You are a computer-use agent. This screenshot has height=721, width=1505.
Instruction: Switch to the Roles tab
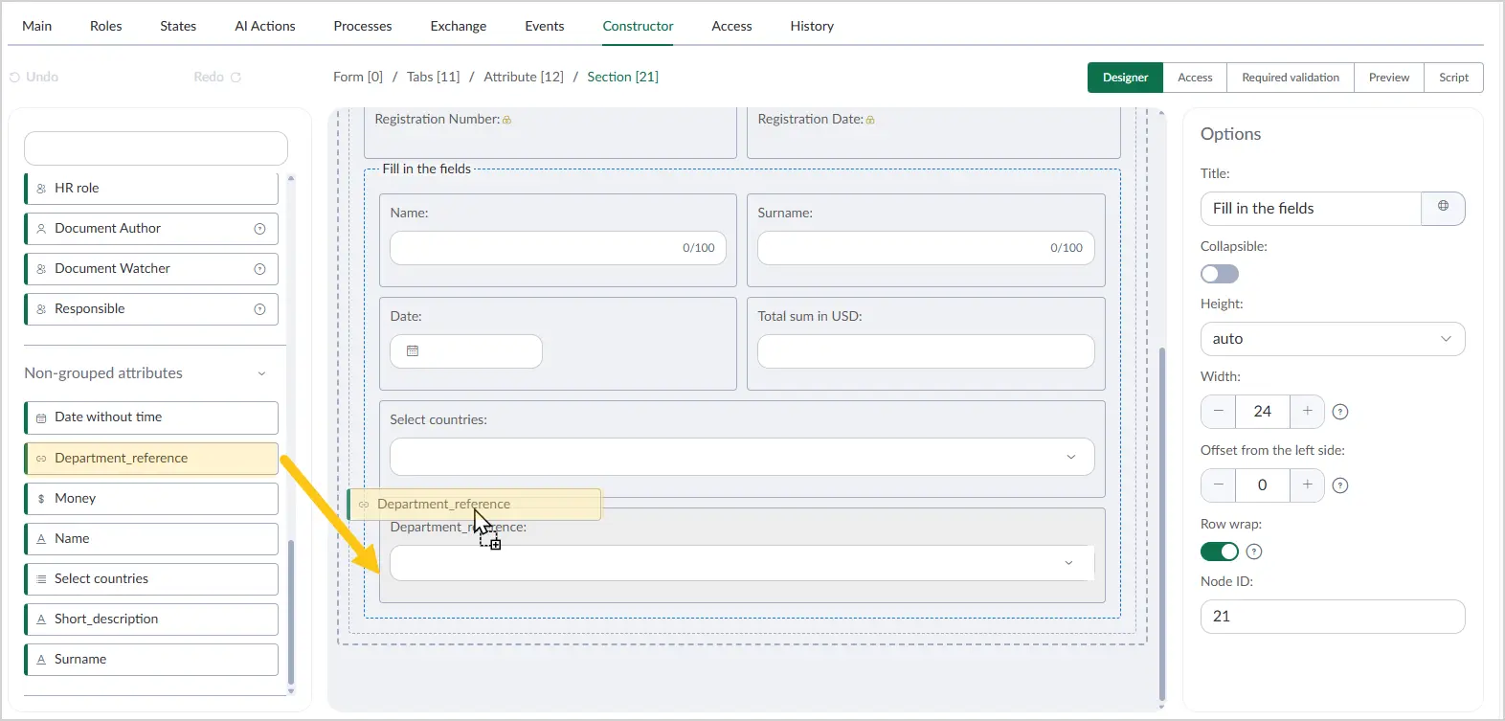106,26
